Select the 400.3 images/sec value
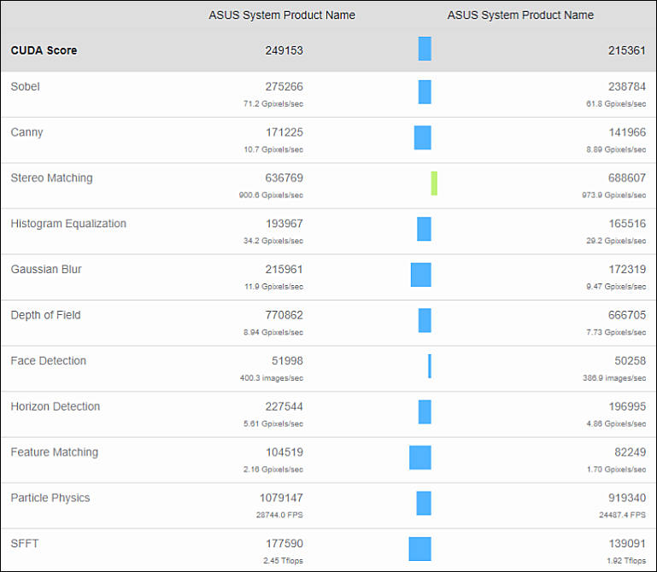The width and height of the screenshot is (657, 572). point(272,378)
